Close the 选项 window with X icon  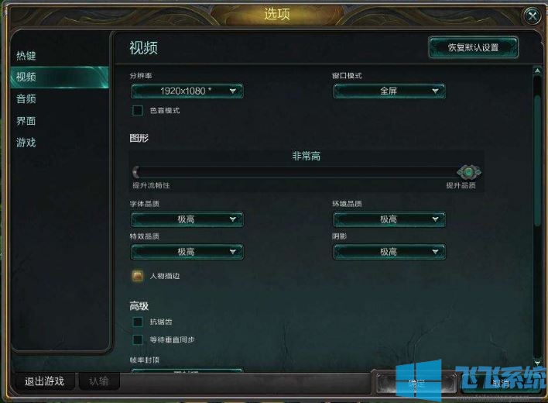[x=533, y=15]
